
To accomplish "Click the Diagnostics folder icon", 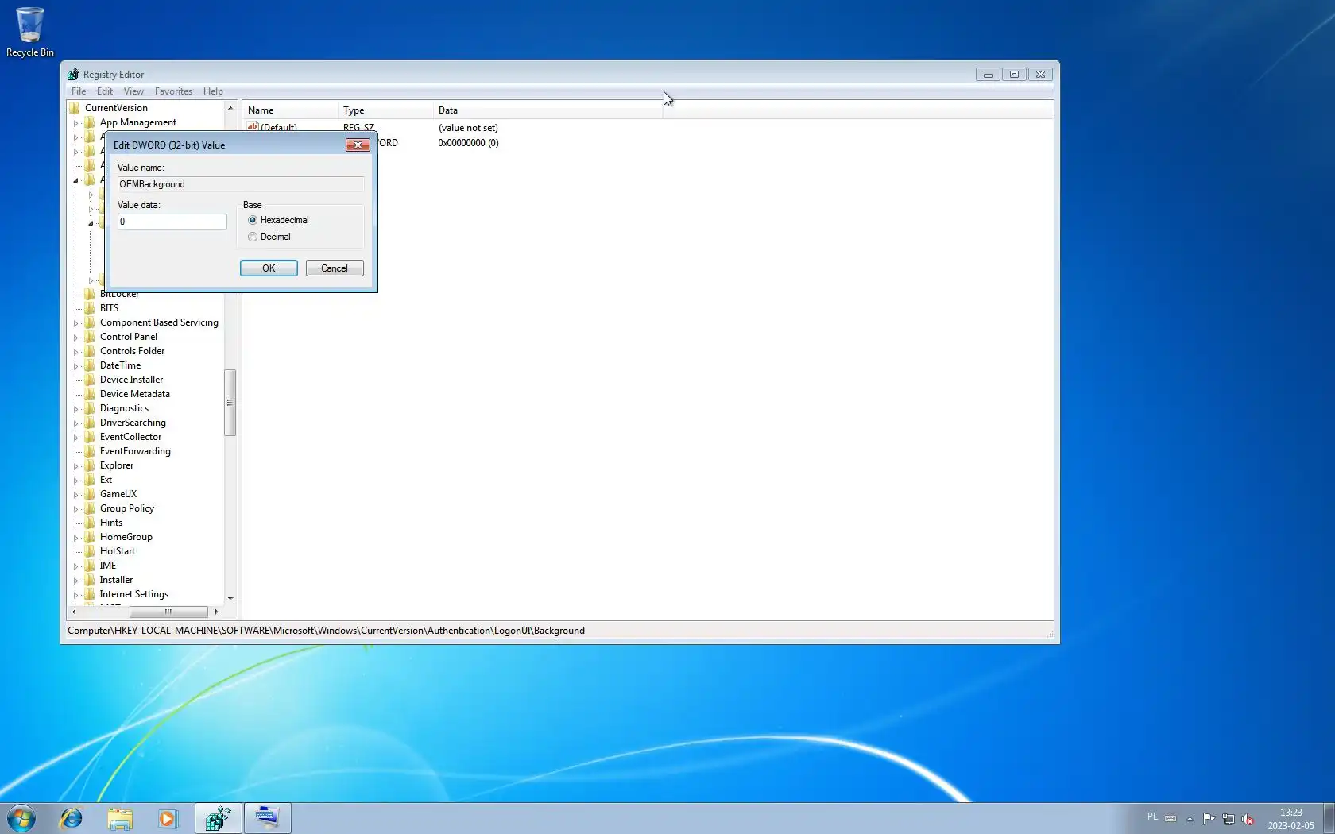I will (90, 408).
